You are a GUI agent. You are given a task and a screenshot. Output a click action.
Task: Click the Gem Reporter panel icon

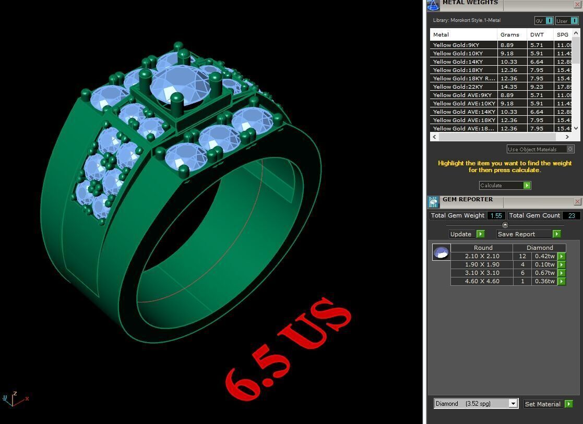433,202
